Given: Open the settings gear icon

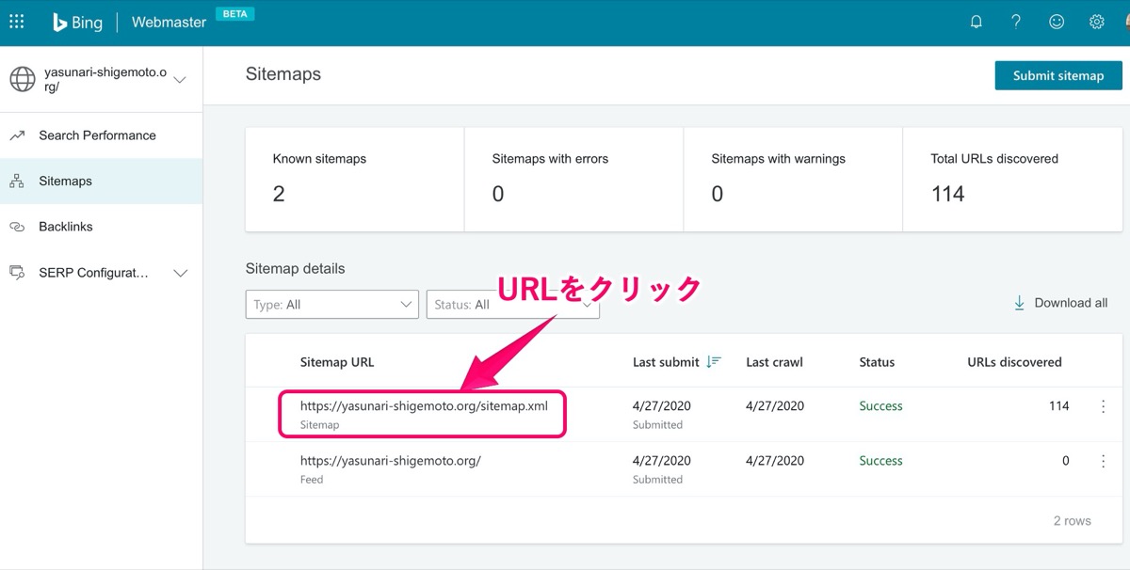Looking at the screenshot, I should [x=1097, y=22].
